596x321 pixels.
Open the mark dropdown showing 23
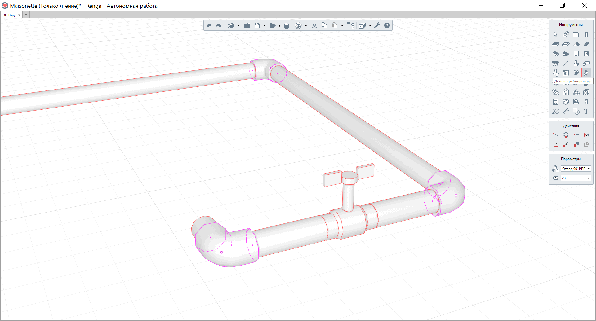576,178
